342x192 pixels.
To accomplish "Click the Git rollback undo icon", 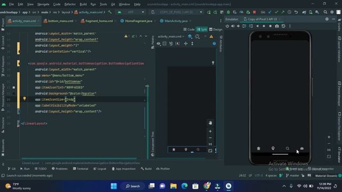I will [296, 12].
